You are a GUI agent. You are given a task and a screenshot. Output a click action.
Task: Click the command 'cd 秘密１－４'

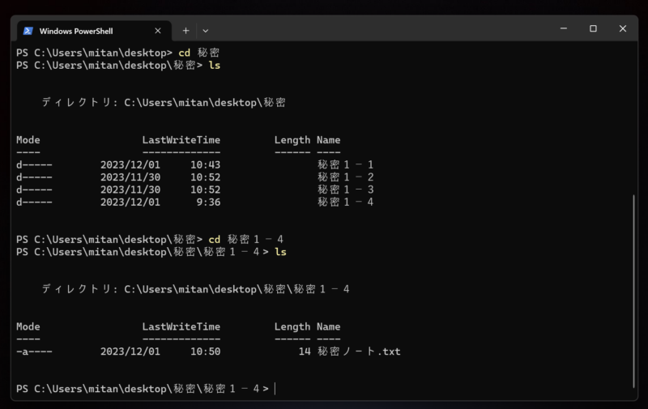[x=246, y=239]
